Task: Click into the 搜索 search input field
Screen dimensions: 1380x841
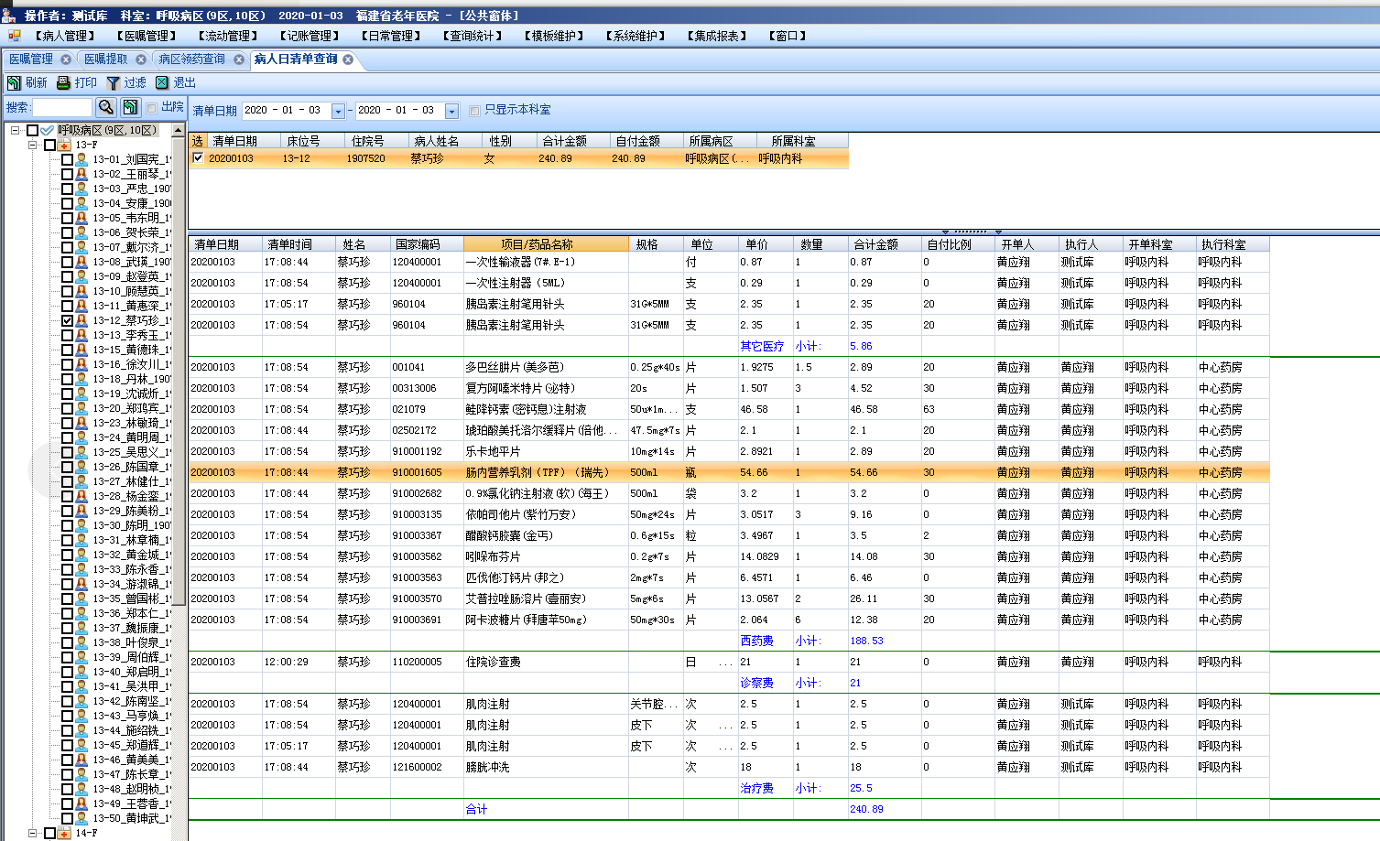Action: 62,107
